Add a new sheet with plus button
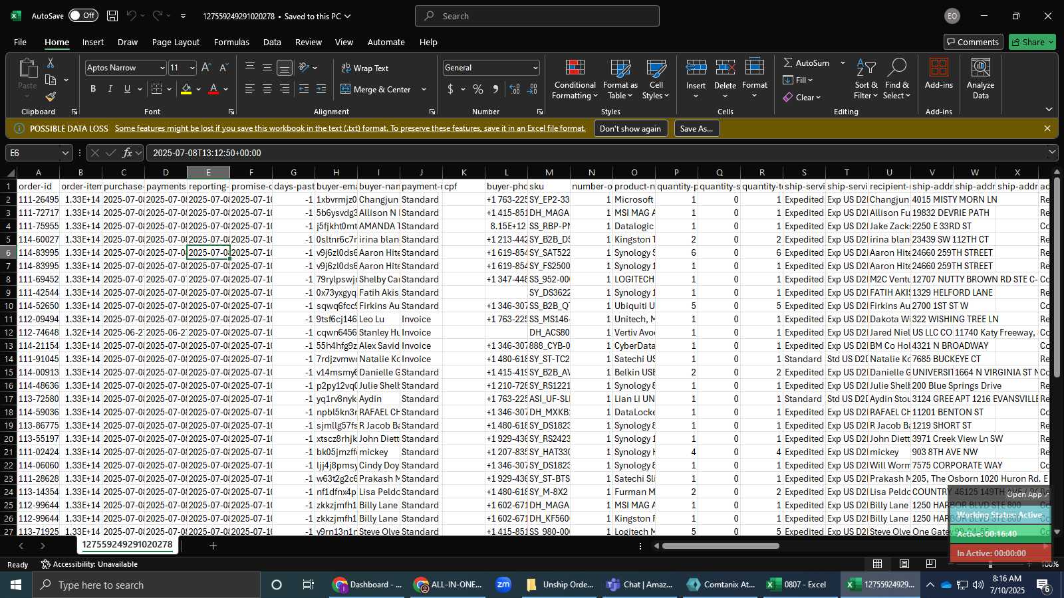This screenshot has height=598, width=1064. point(213,546)
